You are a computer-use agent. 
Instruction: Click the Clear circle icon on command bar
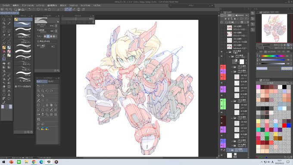click(x=38, y=9)
